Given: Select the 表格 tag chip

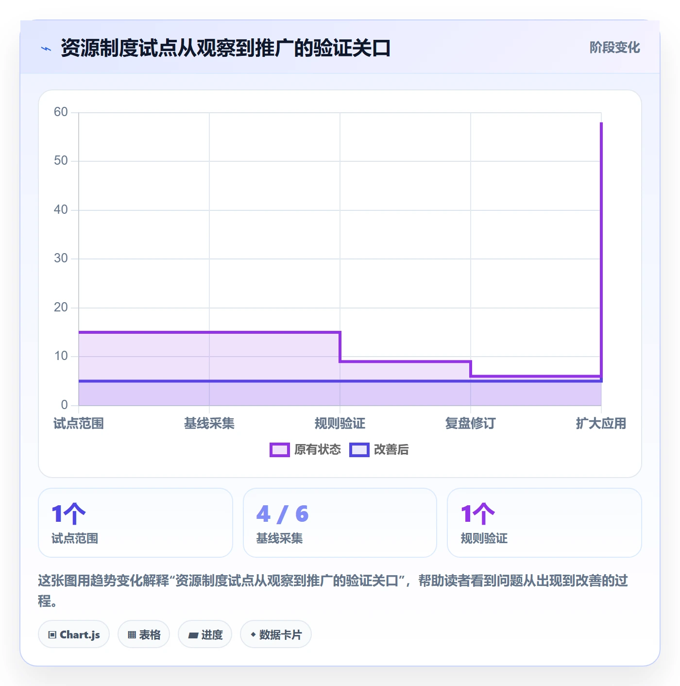Looking at the screenshot, I should (144, 635).
